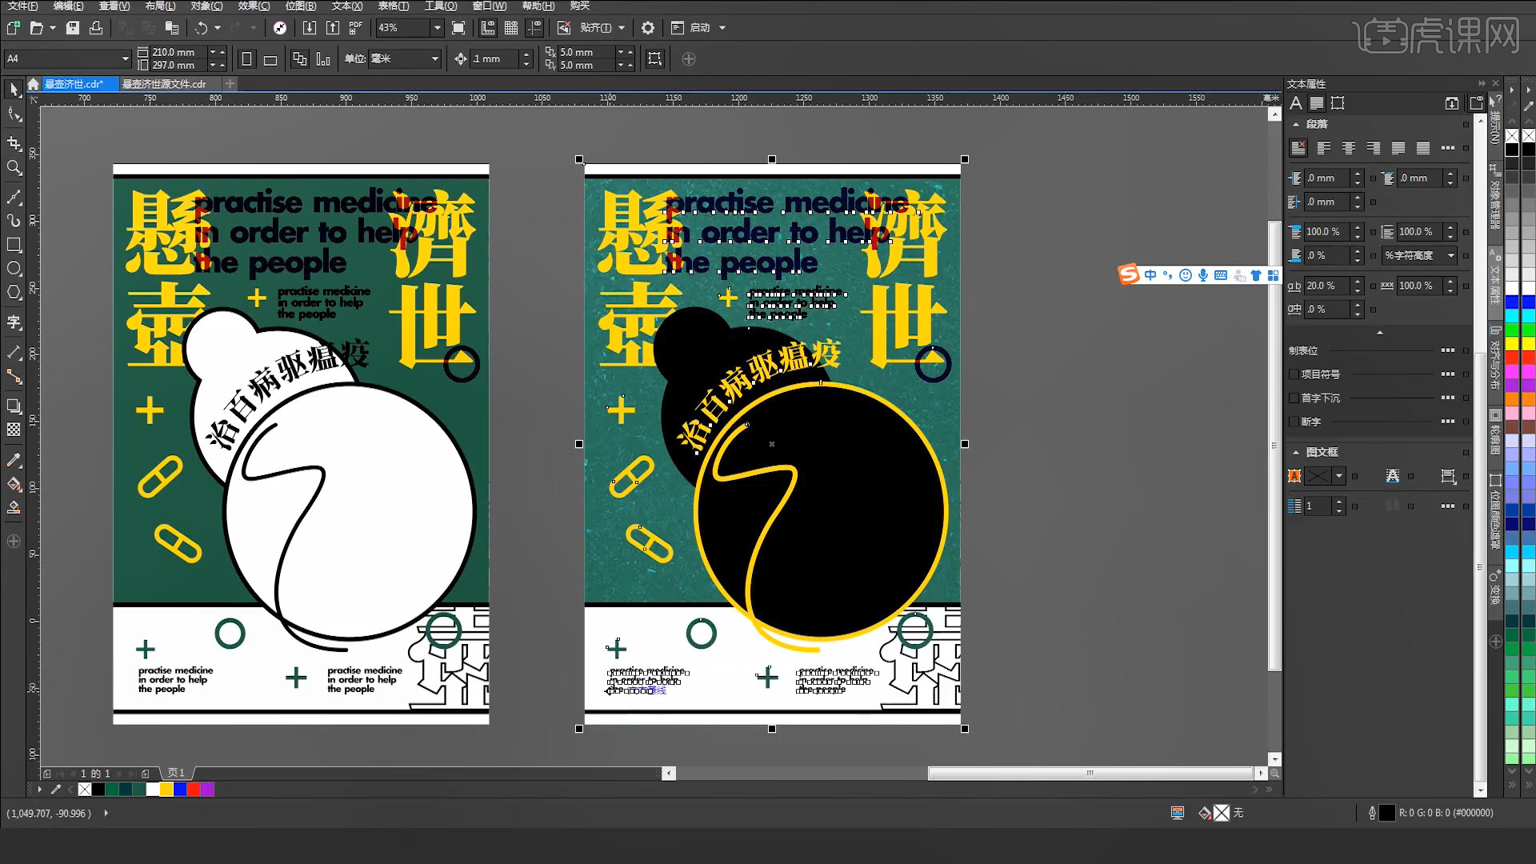Click the Publish to PDF icon
Viewport: 1536px width, 864px height.
click(356, 27)
